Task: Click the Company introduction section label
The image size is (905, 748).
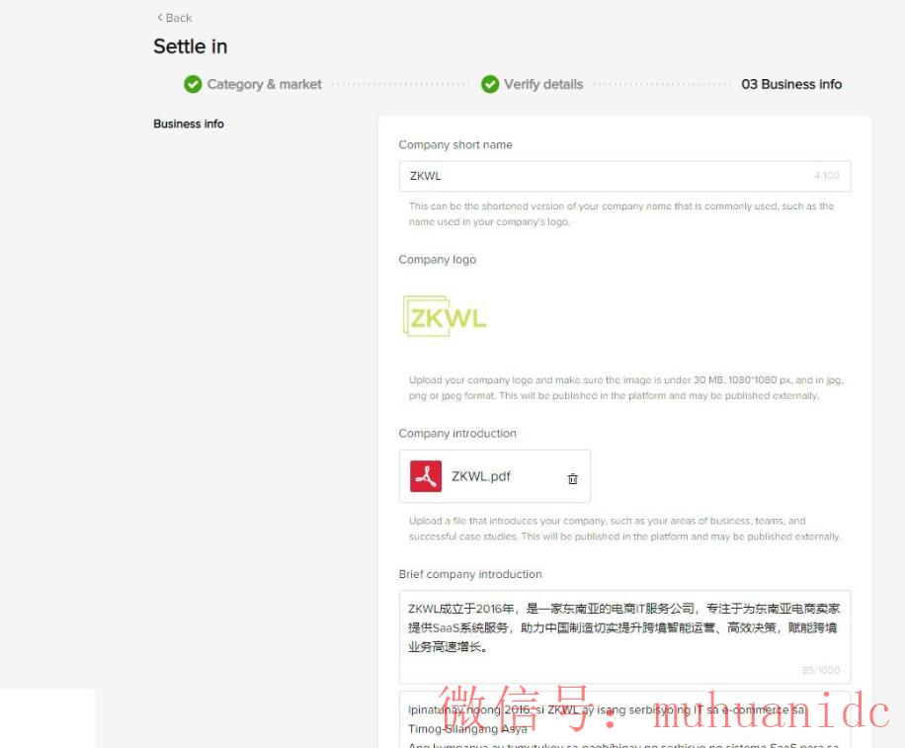Action: coord(457,434)
